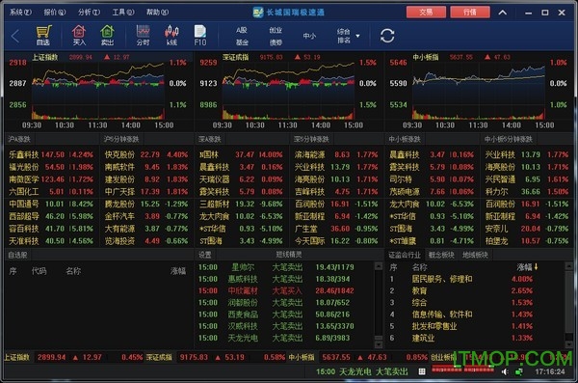This screenshot has width=578, height=383.
Task: Select the 基金 category button
Action: point(242,42)
